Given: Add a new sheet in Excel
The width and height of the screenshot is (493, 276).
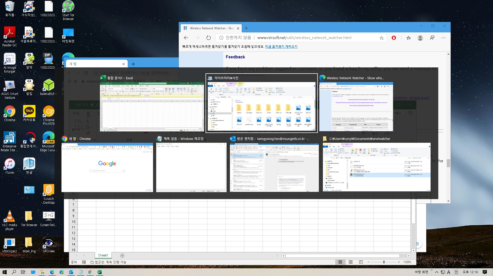Looking at the screenshot, I should point(122,255).
